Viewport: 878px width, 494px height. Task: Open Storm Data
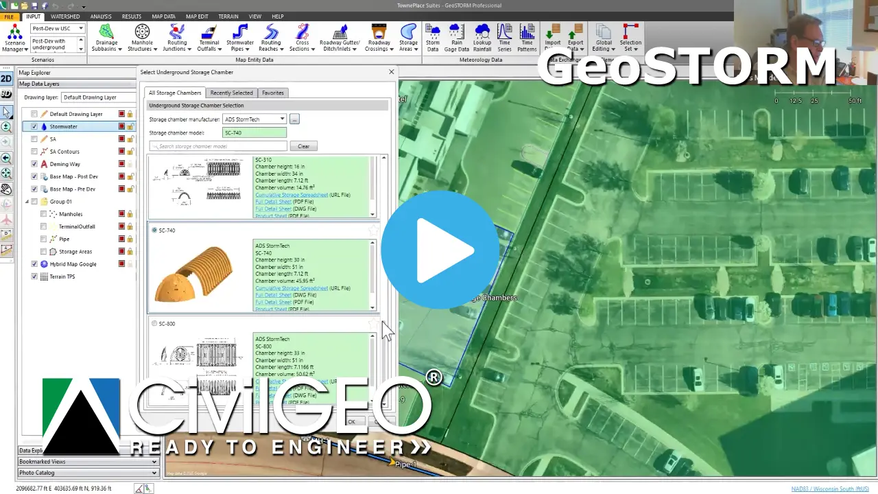tap(433, 38)
